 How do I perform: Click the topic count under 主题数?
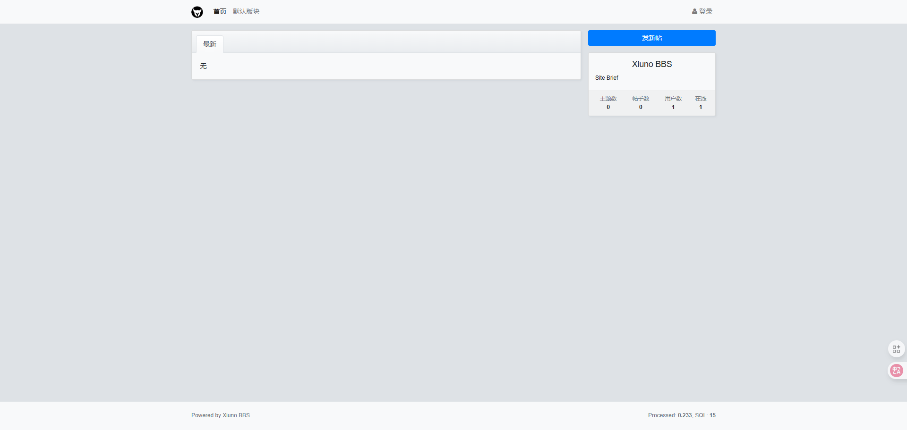608,107
